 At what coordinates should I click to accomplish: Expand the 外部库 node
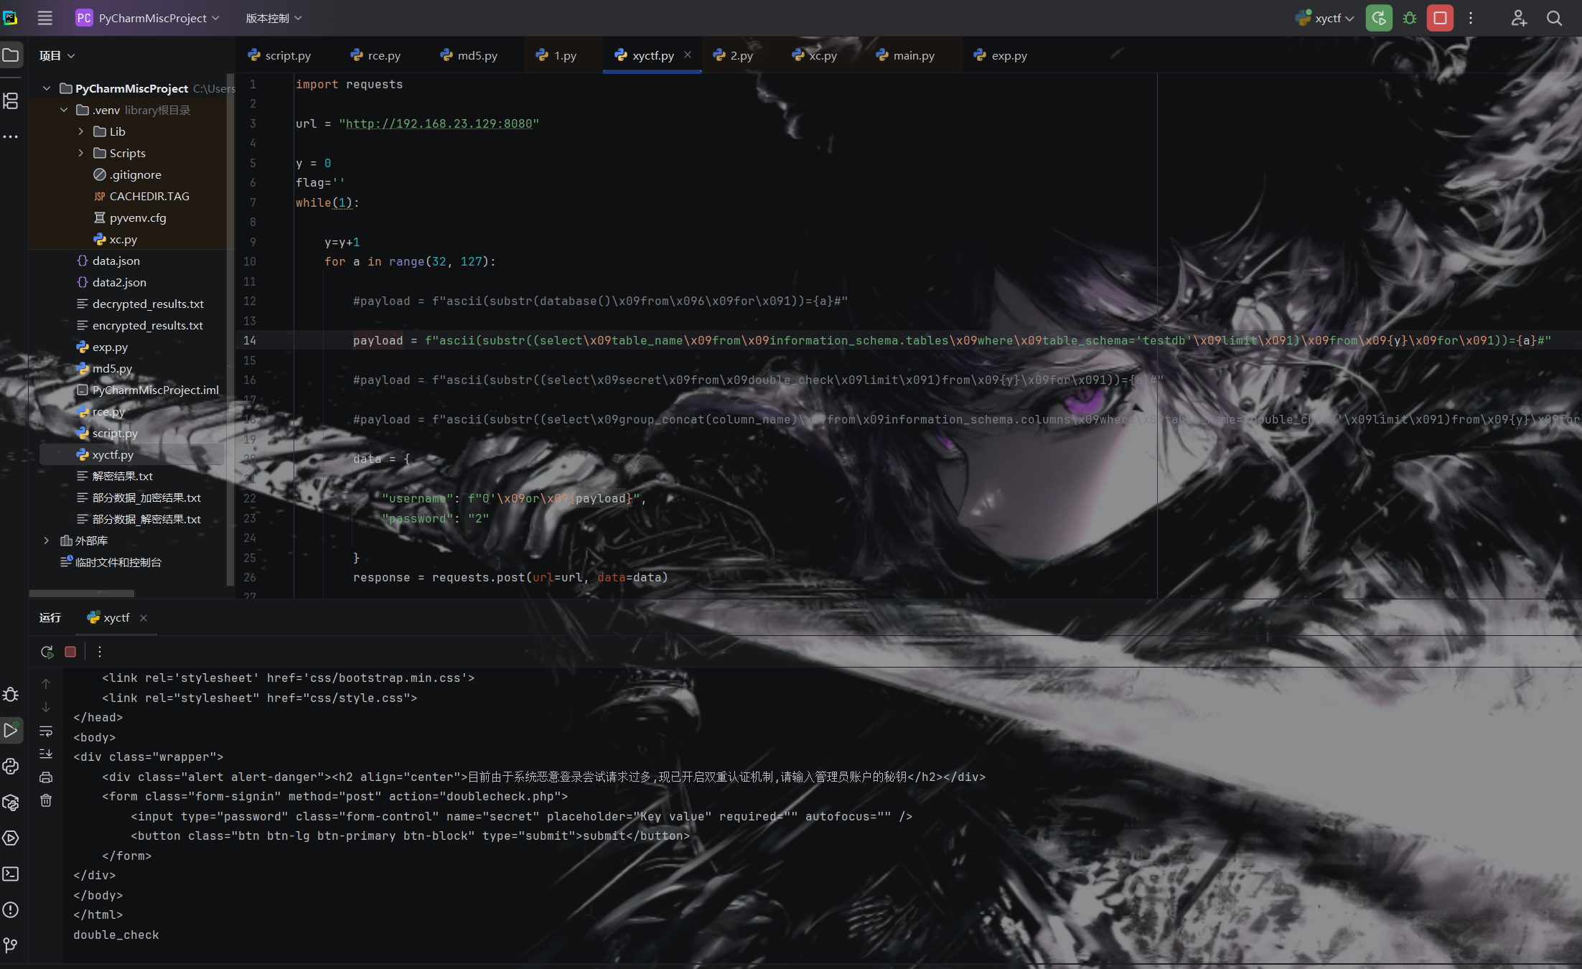pos(47,540)
